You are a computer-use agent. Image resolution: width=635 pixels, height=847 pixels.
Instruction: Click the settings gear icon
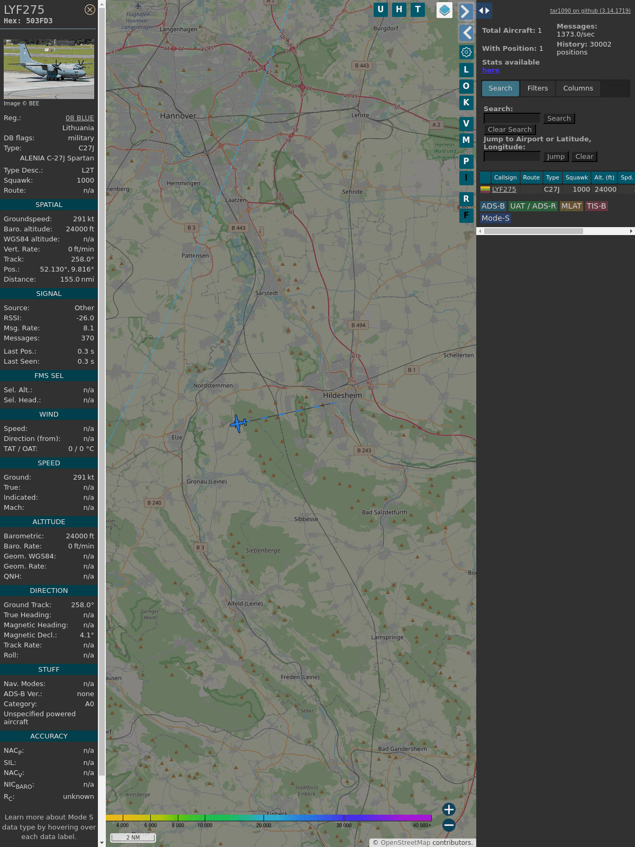point(466,52)
